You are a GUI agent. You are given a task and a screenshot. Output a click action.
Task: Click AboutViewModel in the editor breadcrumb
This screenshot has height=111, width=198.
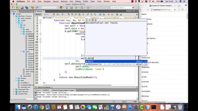[x=44, y=87]
